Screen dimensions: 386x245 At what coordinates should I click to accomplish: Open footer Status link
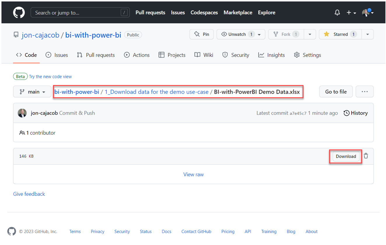(146, 232)
